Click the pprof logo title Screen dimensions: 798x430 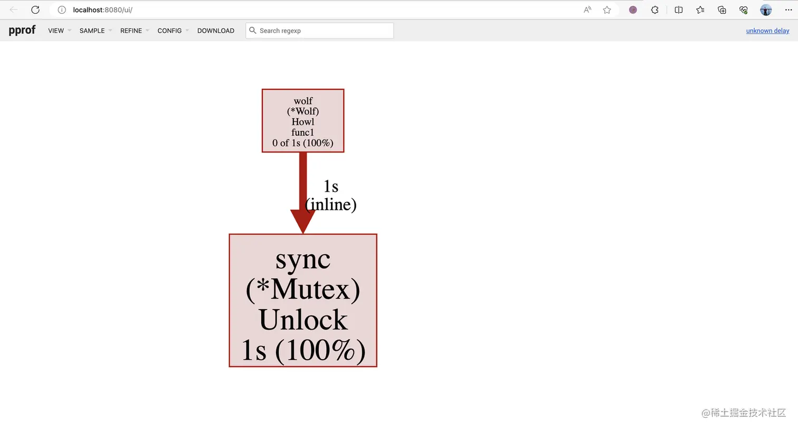point(22,30)
